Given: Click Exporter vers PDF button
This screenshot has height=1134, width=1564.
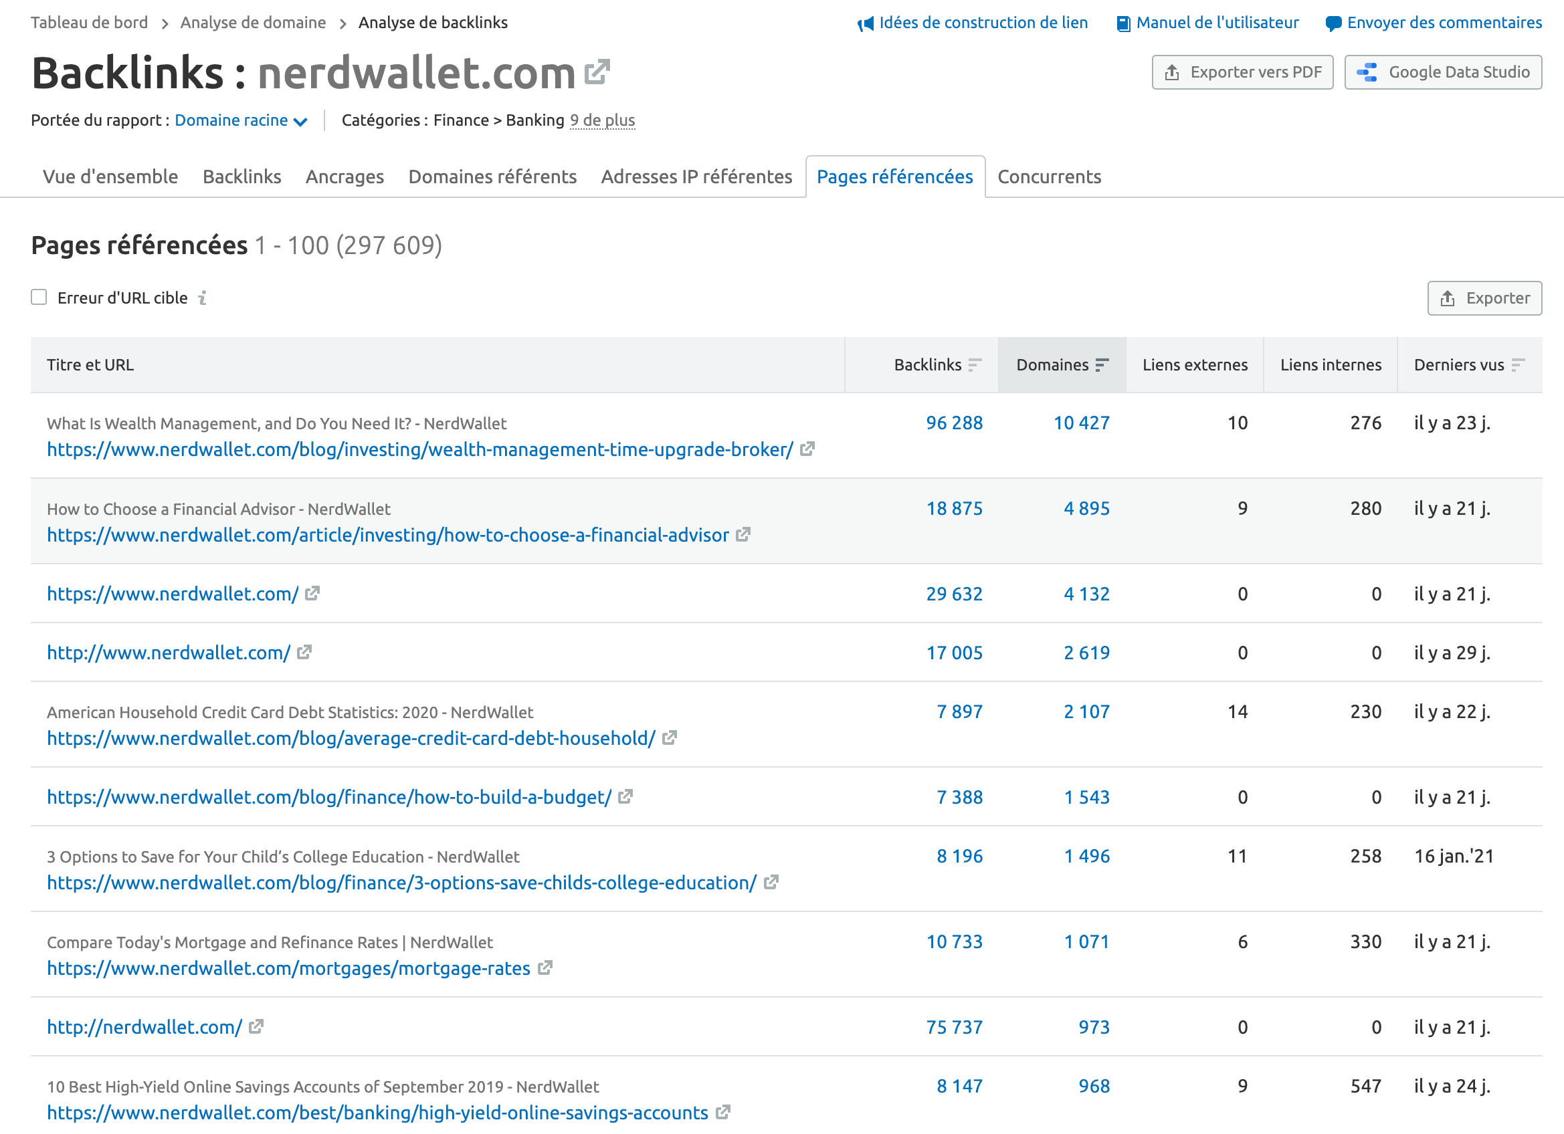Looking at the screenshot, I should pos(1243,72).
